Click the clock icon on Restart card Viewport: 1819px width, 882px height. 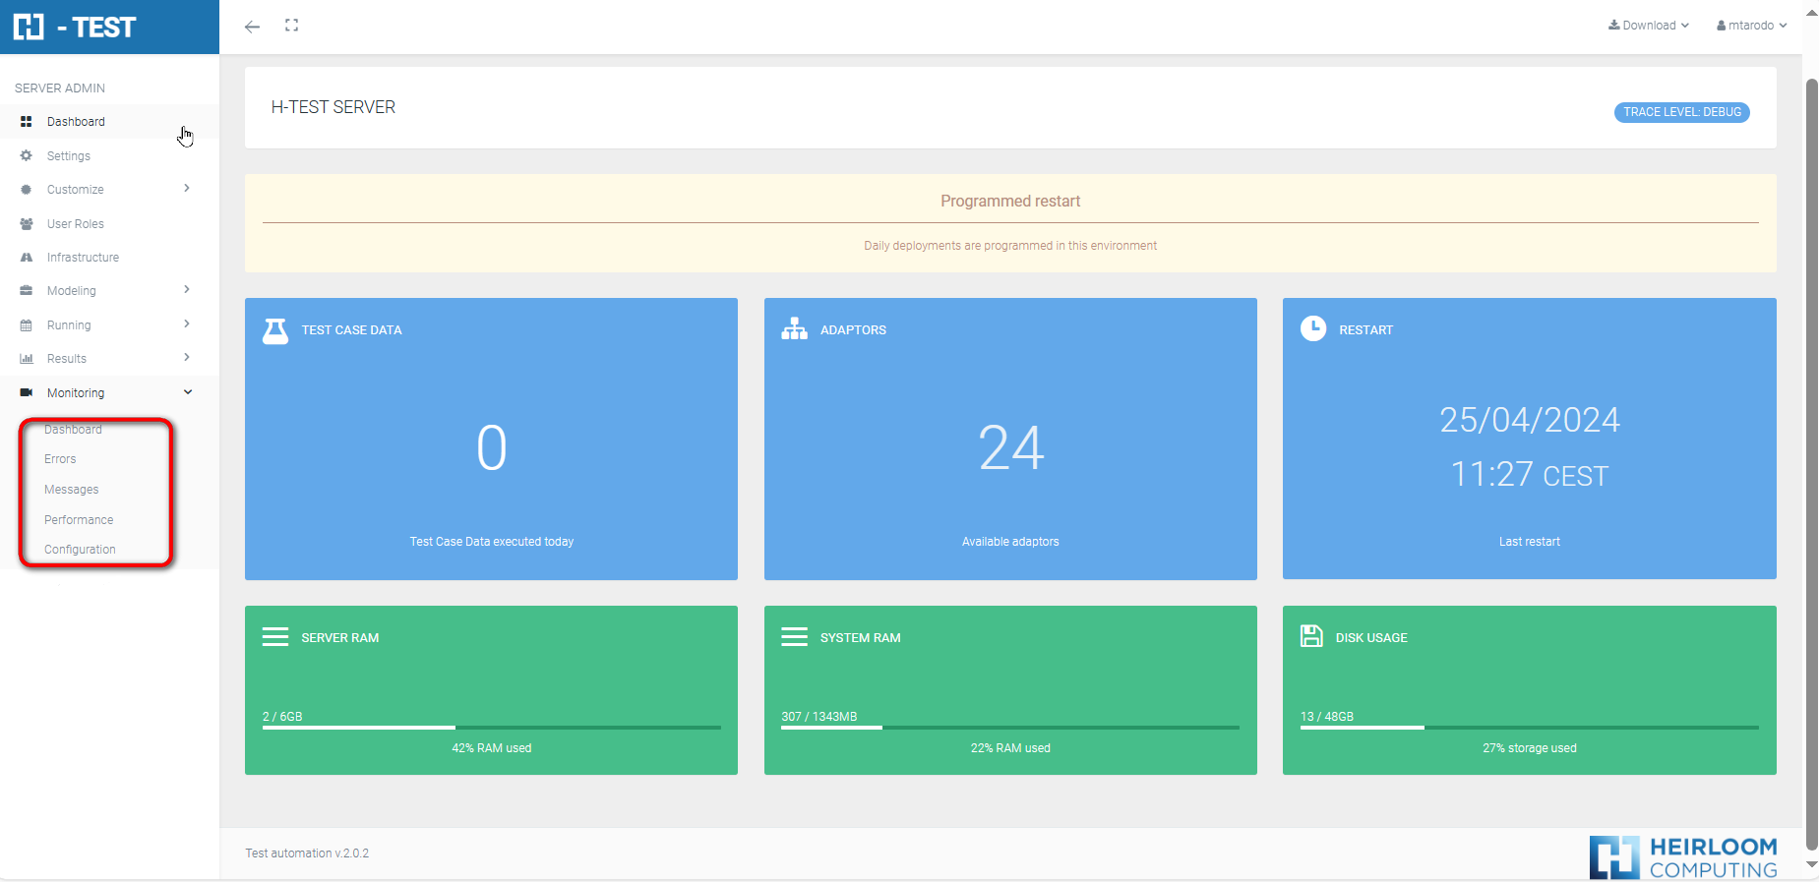[1313, 328]
